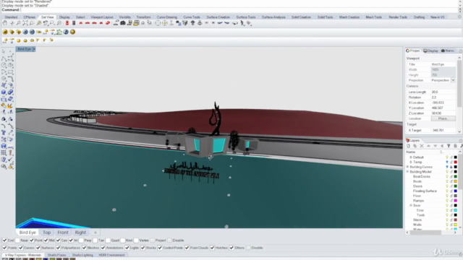Click the Floating Surface blue color swatch
The height and width of the screenshot is (260, 463).
point(456,191)
